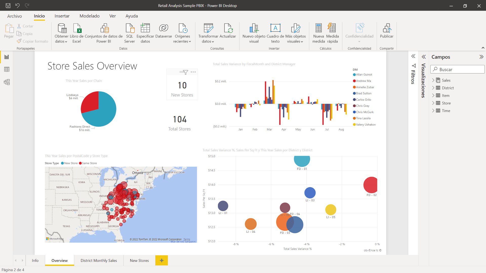The width and height of the screenshot is (486, 273).
Task: Open Obtener datos
Action: (62, 33)
